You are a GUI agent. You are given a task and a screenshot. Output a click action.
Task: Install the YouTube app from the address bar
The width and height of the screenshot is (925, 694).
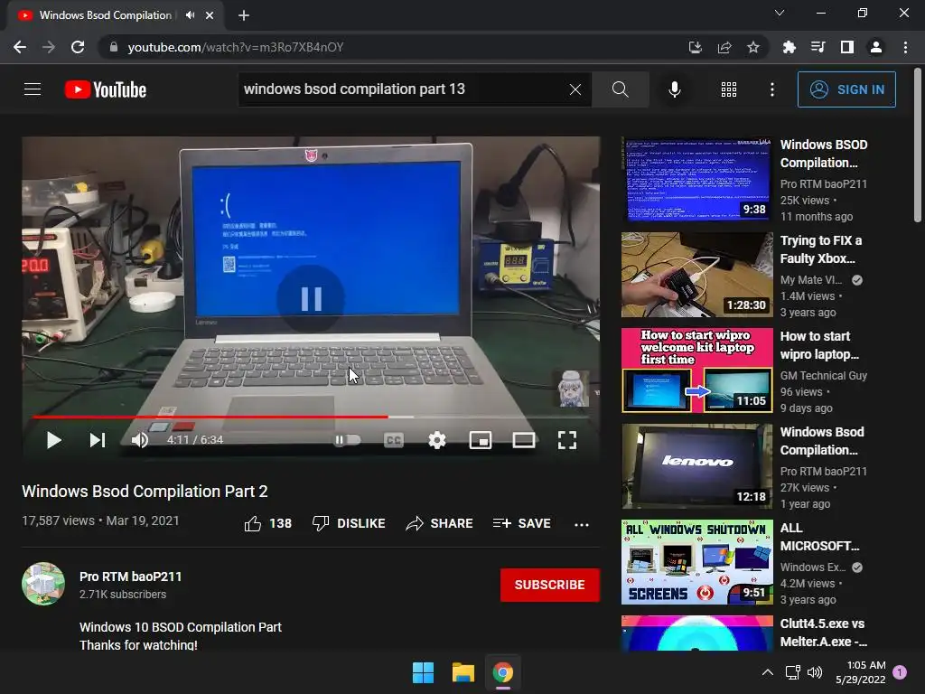(x=695, y=47)
